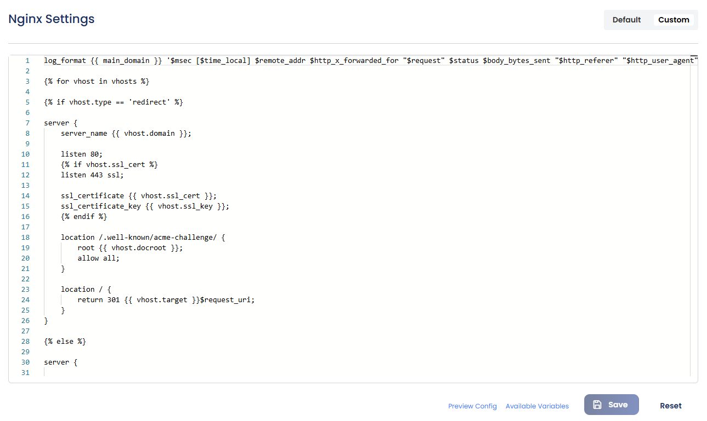
Task: Click the Save button
Action: tap(611, 405)
